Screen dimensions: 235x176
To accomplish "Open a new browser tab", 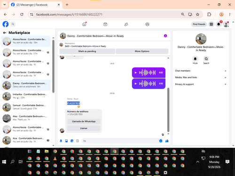I will [x=67, y=5].
